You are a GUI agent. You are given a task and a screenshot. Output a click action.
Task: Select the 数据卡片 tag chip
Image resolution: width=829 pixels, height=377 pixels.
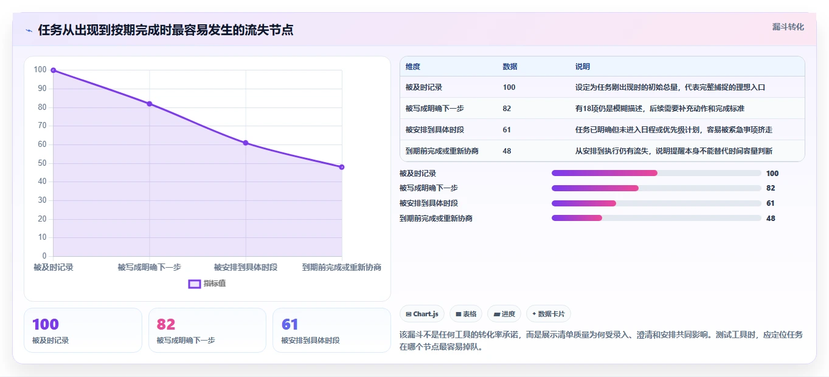point(549,314)
